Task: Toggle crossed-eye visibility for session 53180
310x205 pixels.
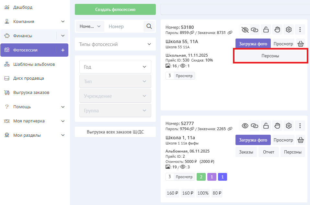Action: (245, 30)
